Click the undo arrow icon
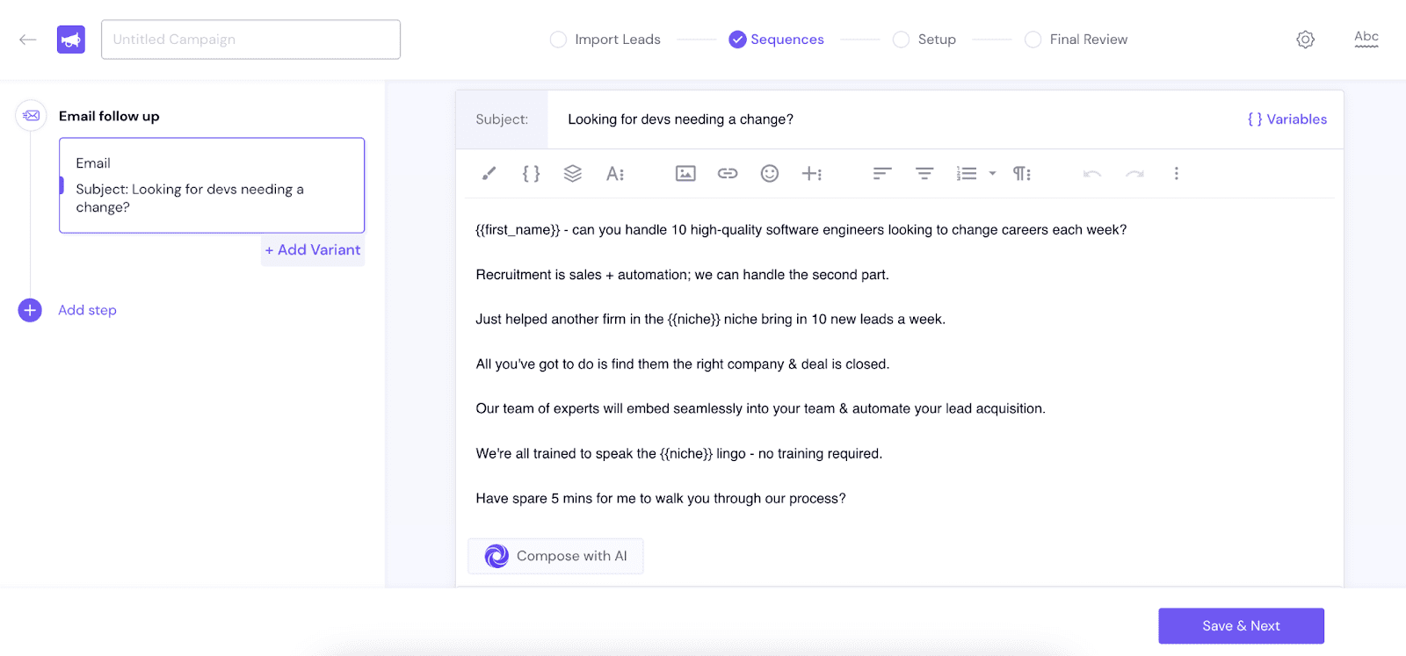 click(x=1092, y=174)
